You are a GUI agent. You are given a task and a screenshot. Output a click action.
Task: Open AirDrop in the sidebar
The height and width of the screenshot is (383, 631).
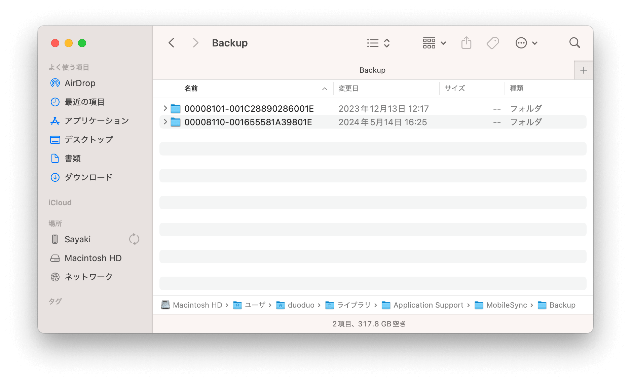point(80,83)
